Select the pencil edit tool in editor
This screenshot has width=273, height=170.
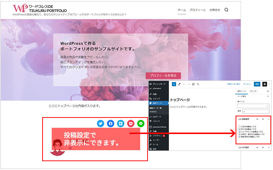tap(179, 84)
